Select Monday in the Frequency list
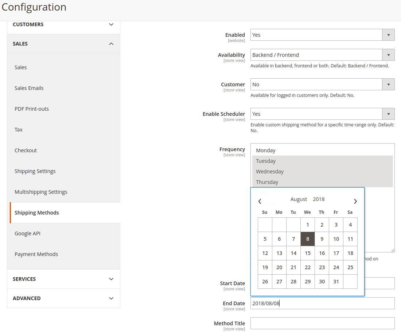The image size is (401, 334). (x=323, y=150)
